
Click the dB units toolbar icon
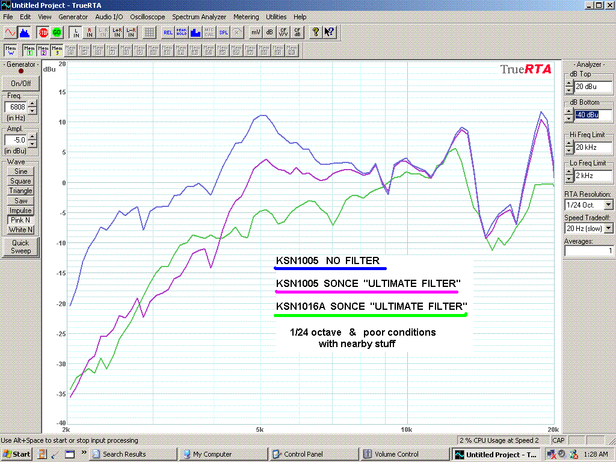click(x=269, y=32)
